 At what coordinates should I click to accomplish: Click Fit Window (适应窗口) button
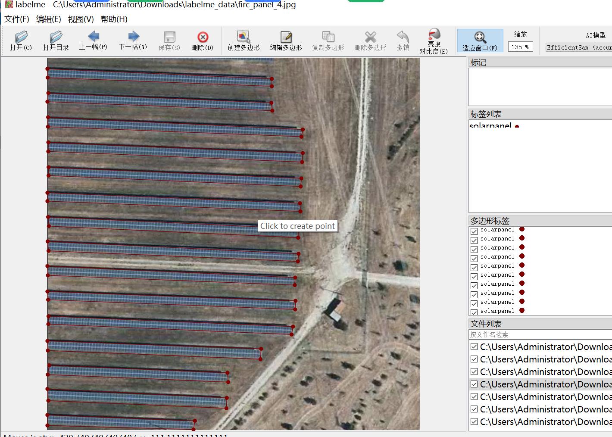tap(480, 41)
